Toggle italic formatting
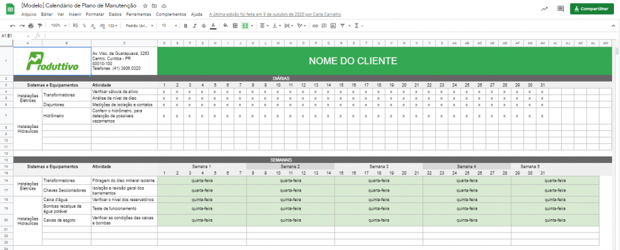The height and width of the screenshot is (250, 620). [x=194, y=25]
